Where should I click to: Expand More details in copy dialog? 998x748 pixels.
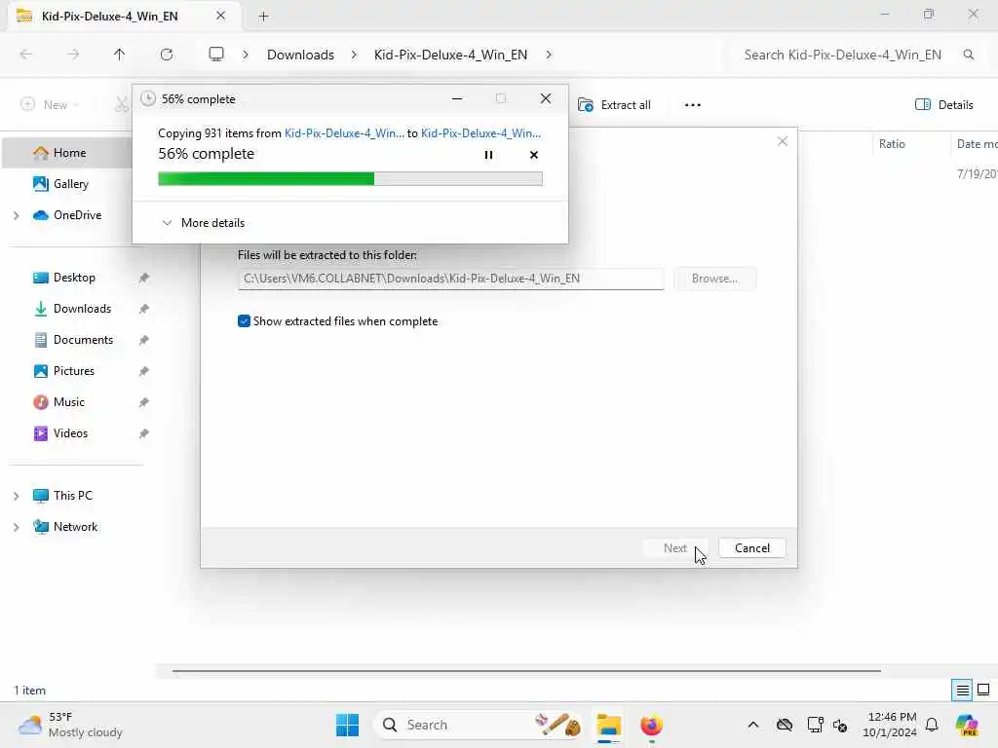(x=204, y=223)
